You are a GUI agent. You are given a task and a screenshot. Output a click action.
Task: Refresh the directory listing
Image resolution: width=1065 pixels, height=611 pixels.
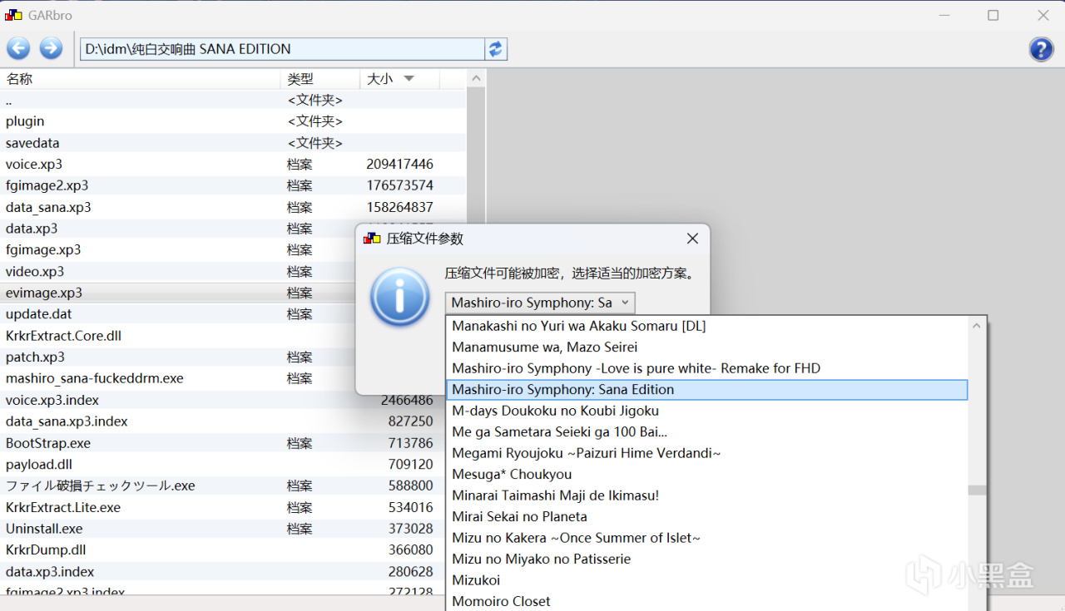[x=496, y=49]
